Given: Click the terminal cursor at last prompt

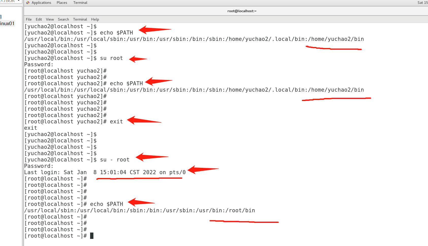Looking at the screenshot, I should [x=92, y=236].
